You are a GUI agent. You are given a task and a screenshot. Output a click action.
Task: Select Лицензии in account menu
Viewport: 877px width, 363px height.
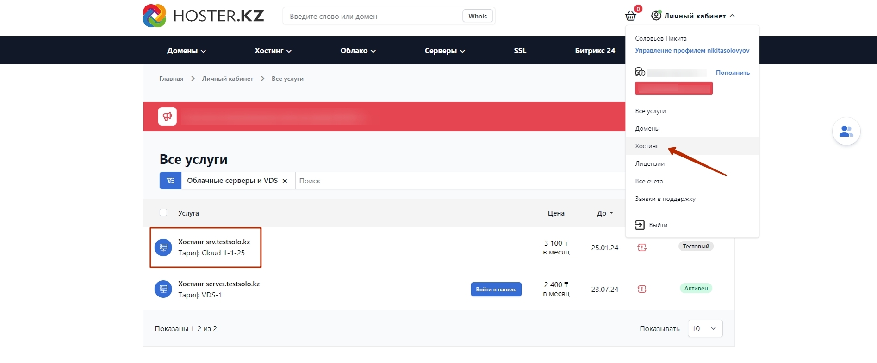coord(692,163)
